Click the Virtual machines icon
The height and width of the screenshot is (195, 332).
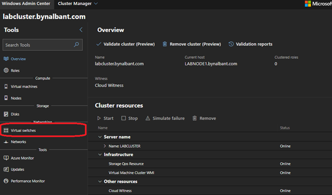pyautogui.click(x=6, y=86)
